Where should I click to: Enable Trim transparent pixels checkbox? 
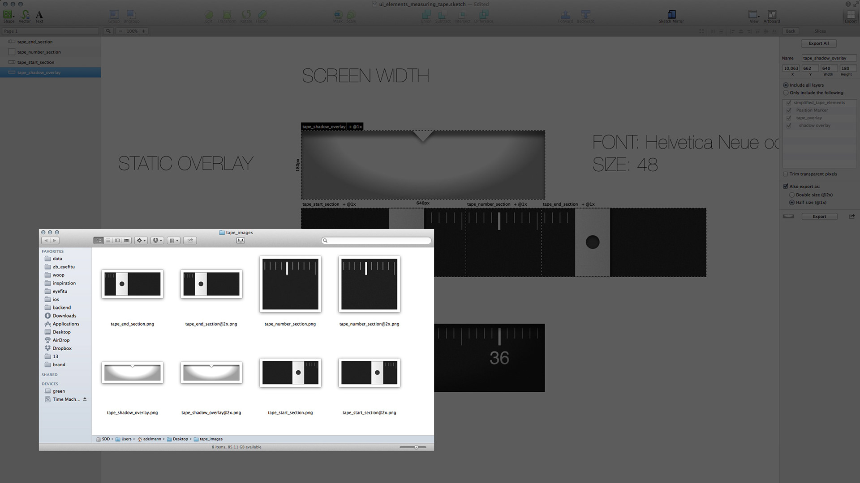(786, 174)
